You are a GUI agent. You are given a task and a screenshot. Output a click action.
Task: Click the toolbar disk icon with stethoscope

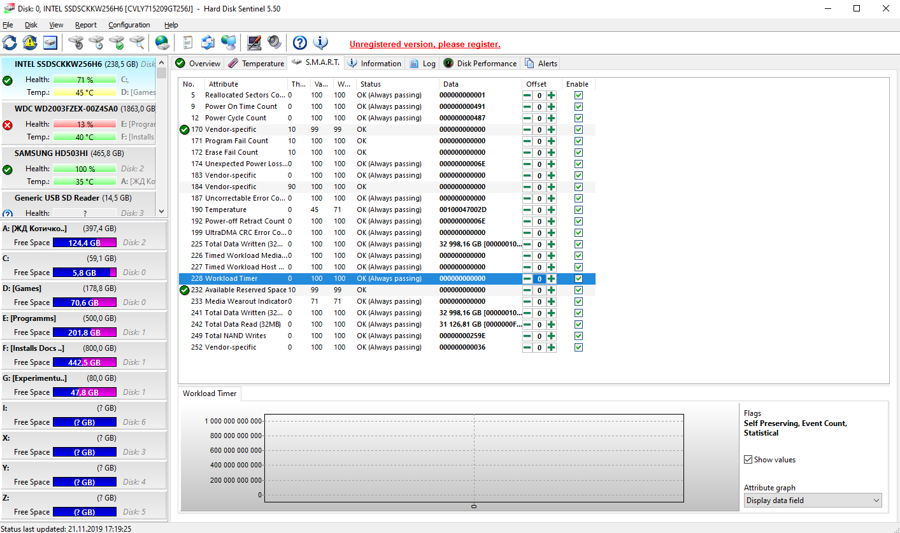click(x=76, y=43)
